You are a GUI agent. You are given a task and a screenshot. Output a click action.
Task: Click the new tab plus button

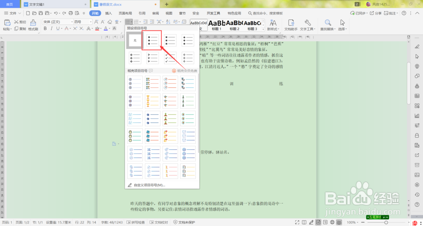[x=166, y=4]
